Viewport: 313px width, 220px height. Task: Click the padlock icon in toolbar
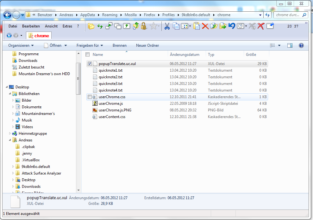144,26
